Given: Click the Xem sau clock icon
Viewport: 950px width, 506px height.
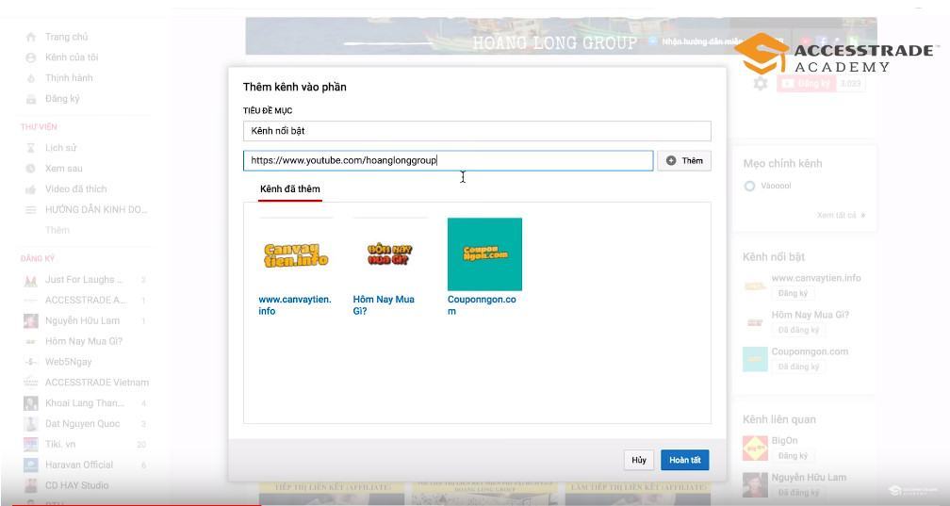Looking at the screenshot, I should (31, 169).
